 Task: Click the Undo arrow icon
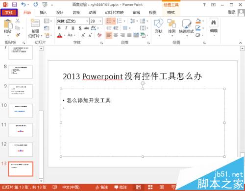point(24,4)
